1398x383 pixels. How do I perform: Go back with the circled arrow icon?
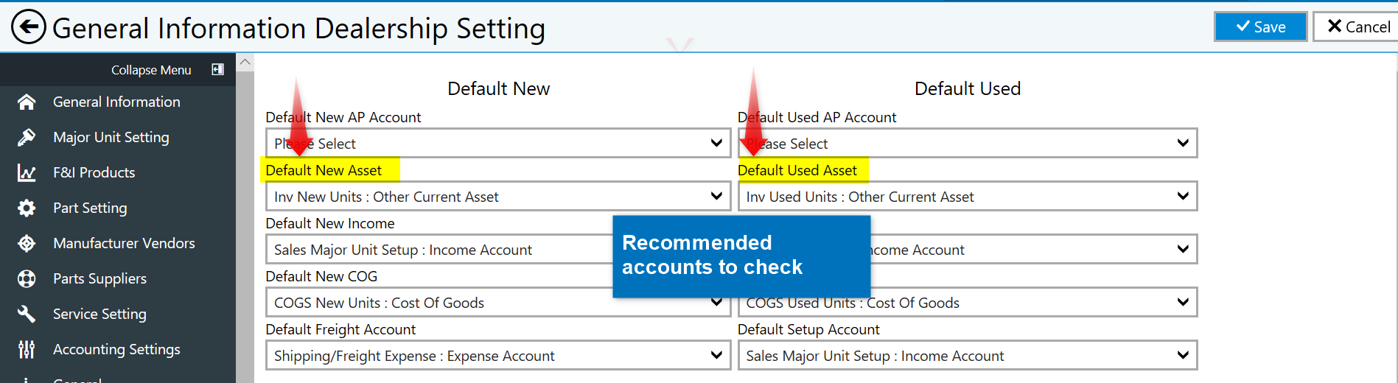[x=29, y=27]
